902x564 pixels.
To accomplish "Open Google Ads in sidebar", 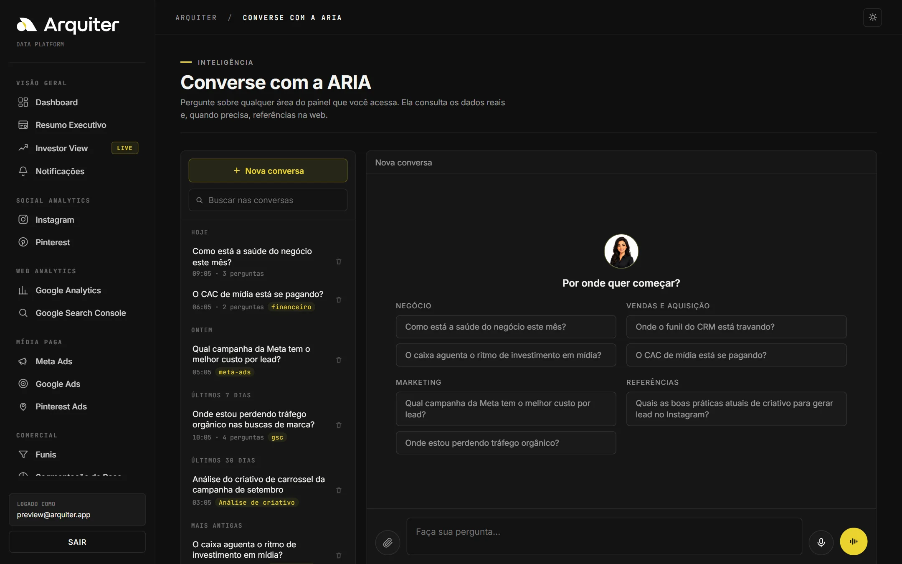I will point(77,384).
